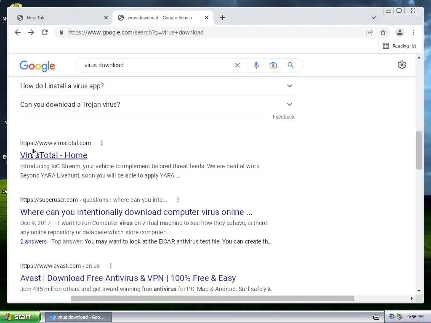Open the Avast Download Free Antivirus result
This screenshot has height=323, width=431.
tap(128, 278)
